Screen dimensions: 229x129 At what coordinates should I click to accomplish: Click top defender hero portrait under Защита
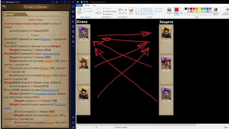pos(166,32)
